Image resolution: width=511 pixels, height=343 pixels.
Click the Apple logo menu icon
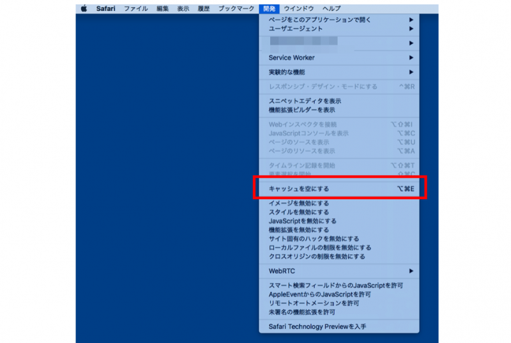click(83, 8)
